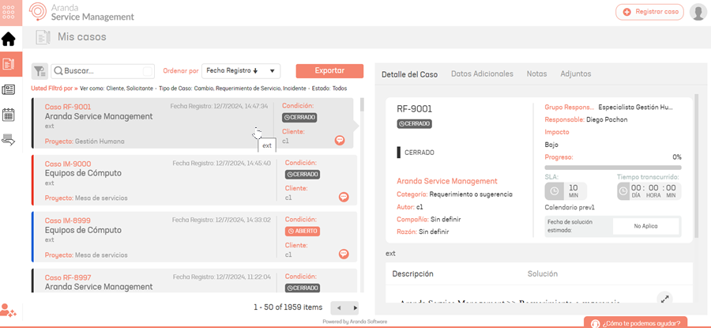Click the Mis casos document icon

click(x=43, y=36)
